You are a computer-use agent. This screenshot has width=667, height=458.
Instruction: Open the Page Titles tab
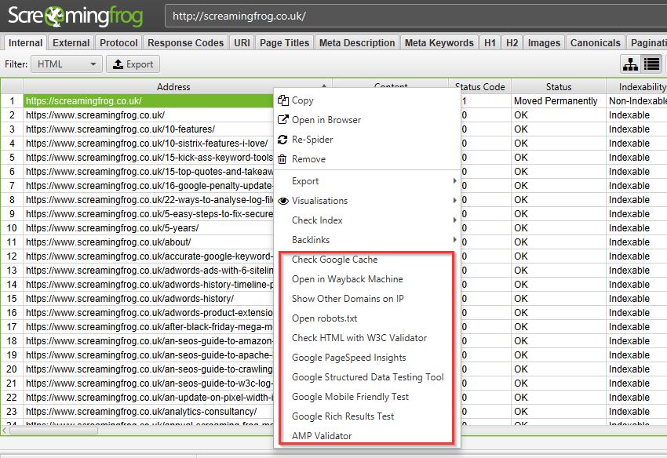click(x=284, y=43)
